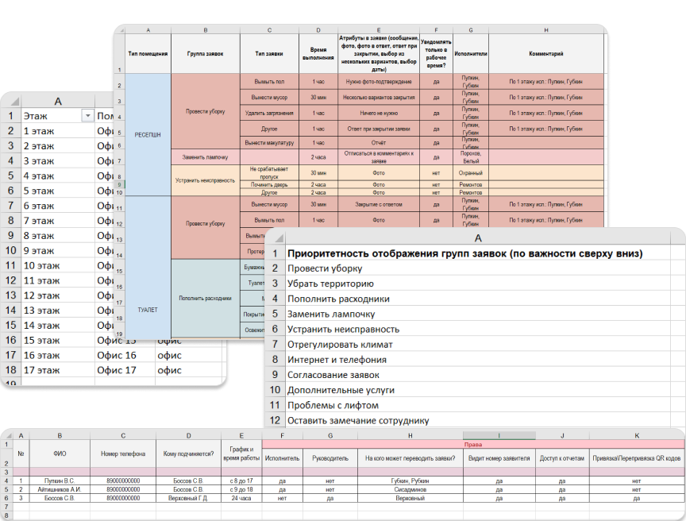Select column A header above Приоритетность title
The image size is (686, 521).
(477, 238)
